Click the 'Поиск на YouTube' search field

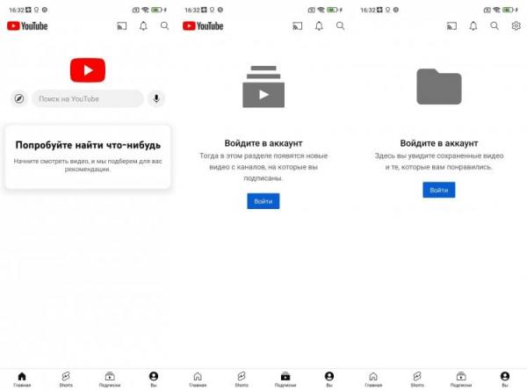point(88,99)
